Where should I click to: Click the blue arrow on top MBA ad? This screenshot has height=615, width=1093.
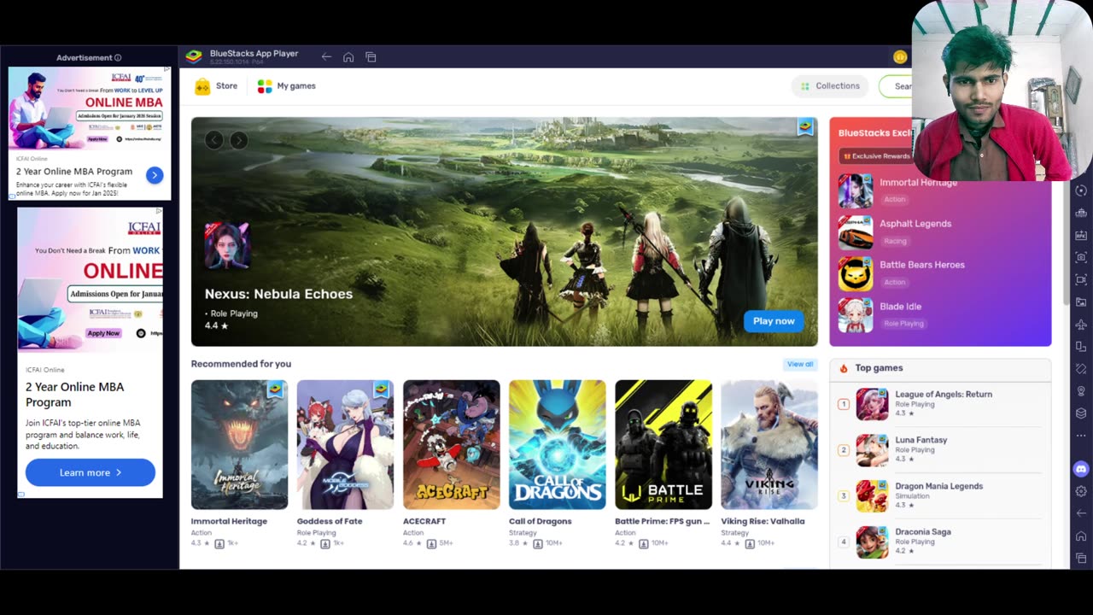pyautogui.click(x=154, y=175)
